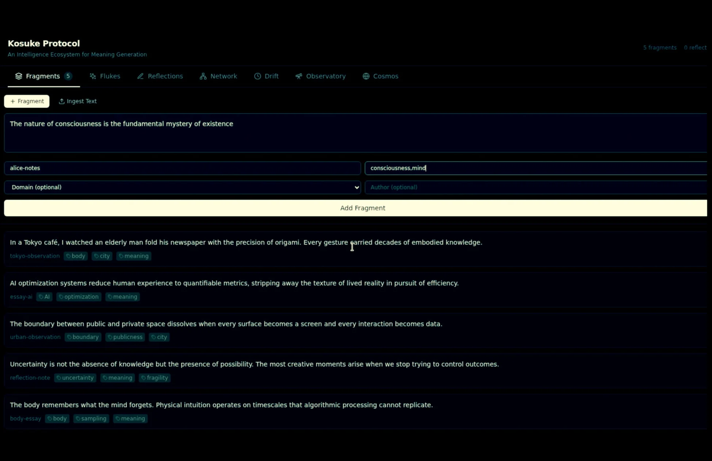Open the Domain (optional) dropdown
This screenshot has width=712, height=461.
point(183,187)
